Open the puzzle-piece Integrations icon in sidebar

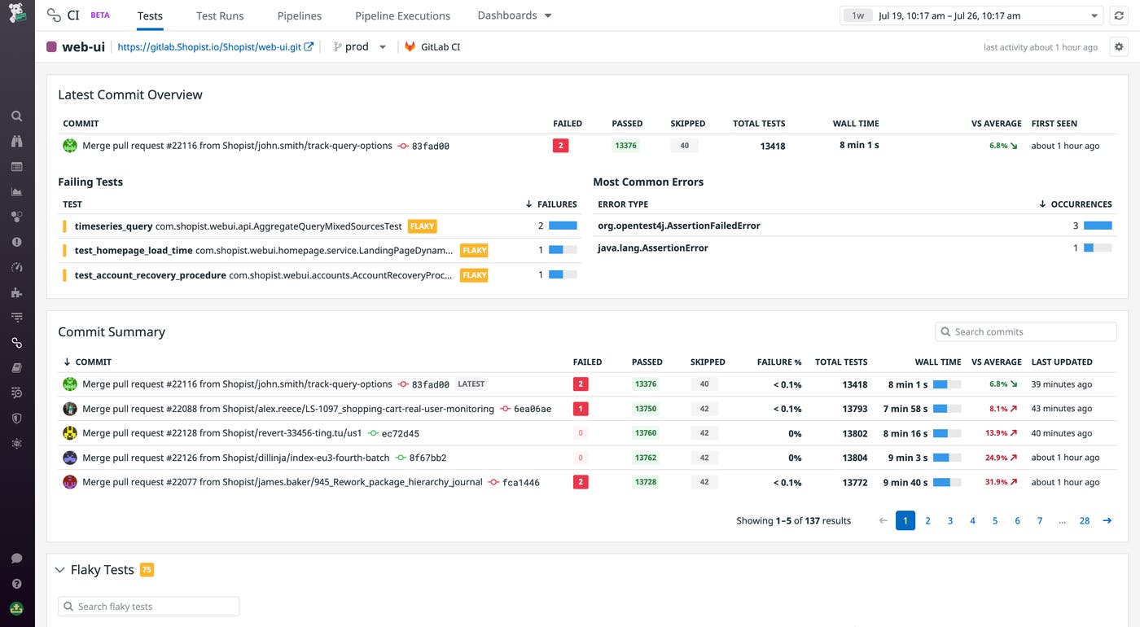(x=16, y=292)
